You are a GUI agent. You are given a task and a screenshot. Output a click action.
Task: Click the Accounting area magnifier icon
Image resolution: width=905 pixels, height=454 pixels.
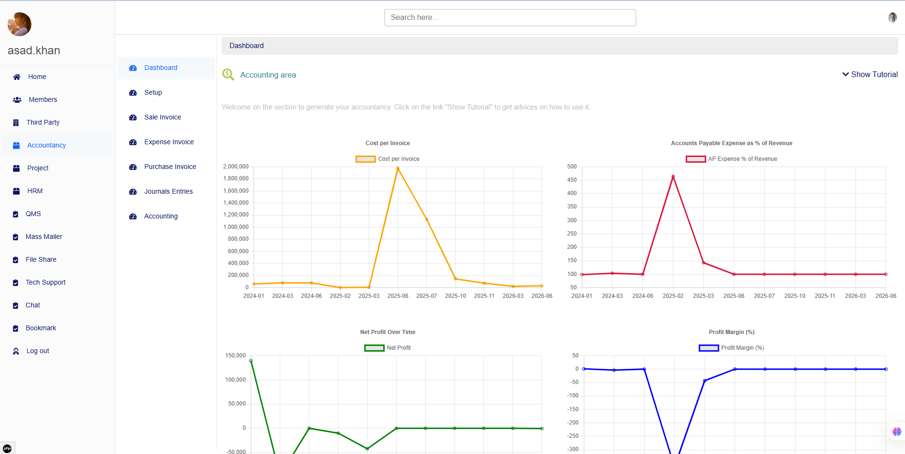click(228, 74)
